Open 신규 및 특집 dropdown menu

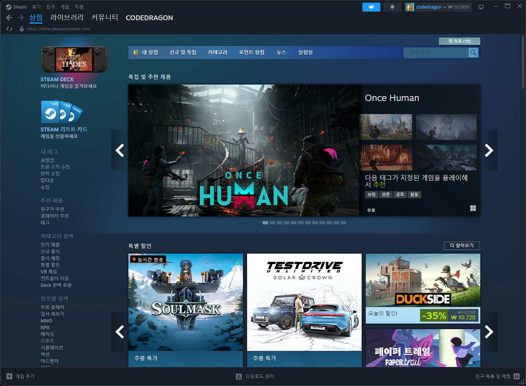click(183, 52)
